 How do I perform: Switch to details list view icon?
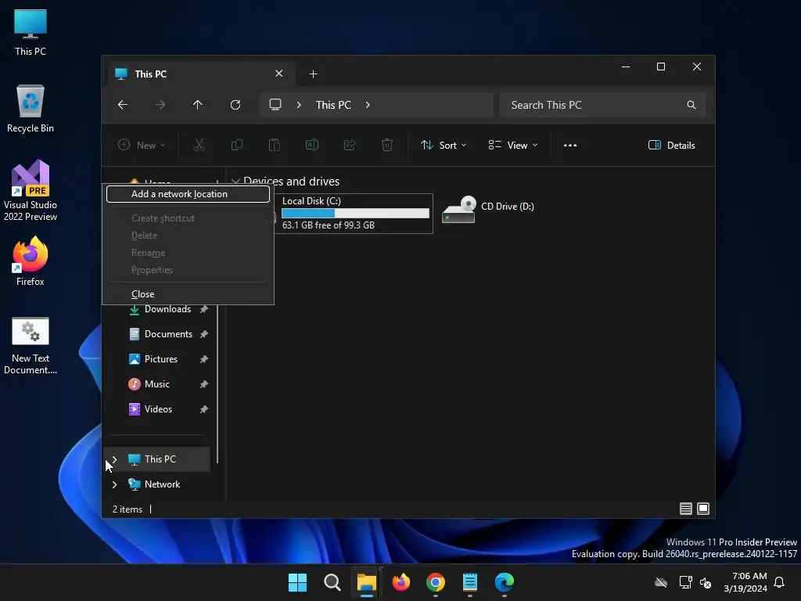coord(685,509)
